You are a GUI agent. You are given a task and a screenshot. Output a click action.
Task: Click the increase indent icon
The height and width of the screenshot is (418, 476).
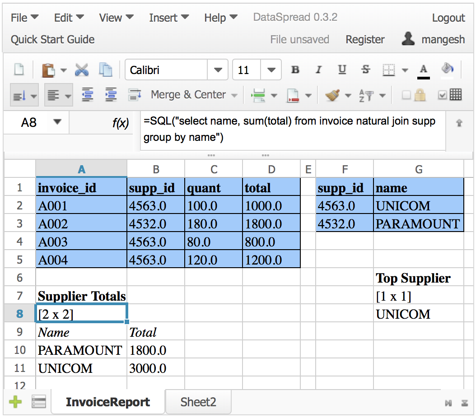click(x=111, y=95)
